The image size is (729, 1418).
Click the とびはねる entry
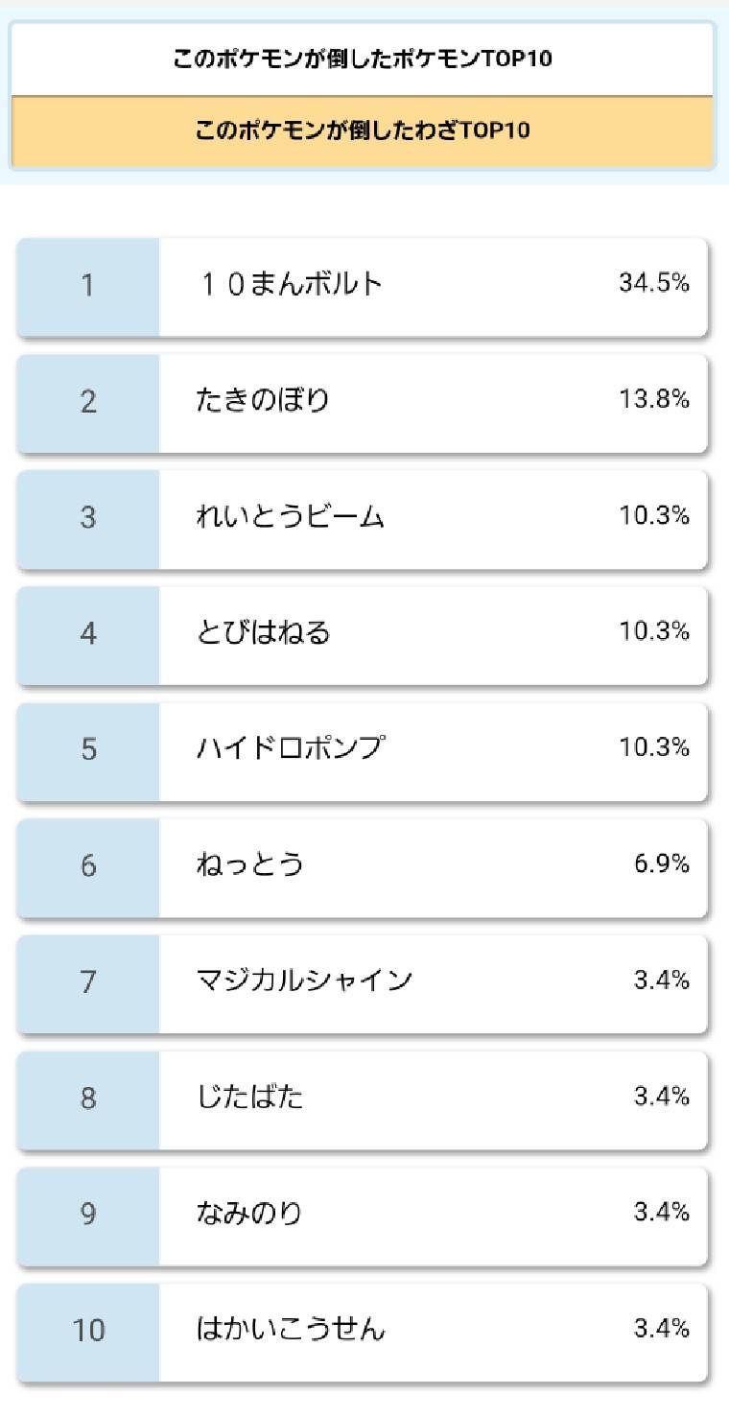362,635
